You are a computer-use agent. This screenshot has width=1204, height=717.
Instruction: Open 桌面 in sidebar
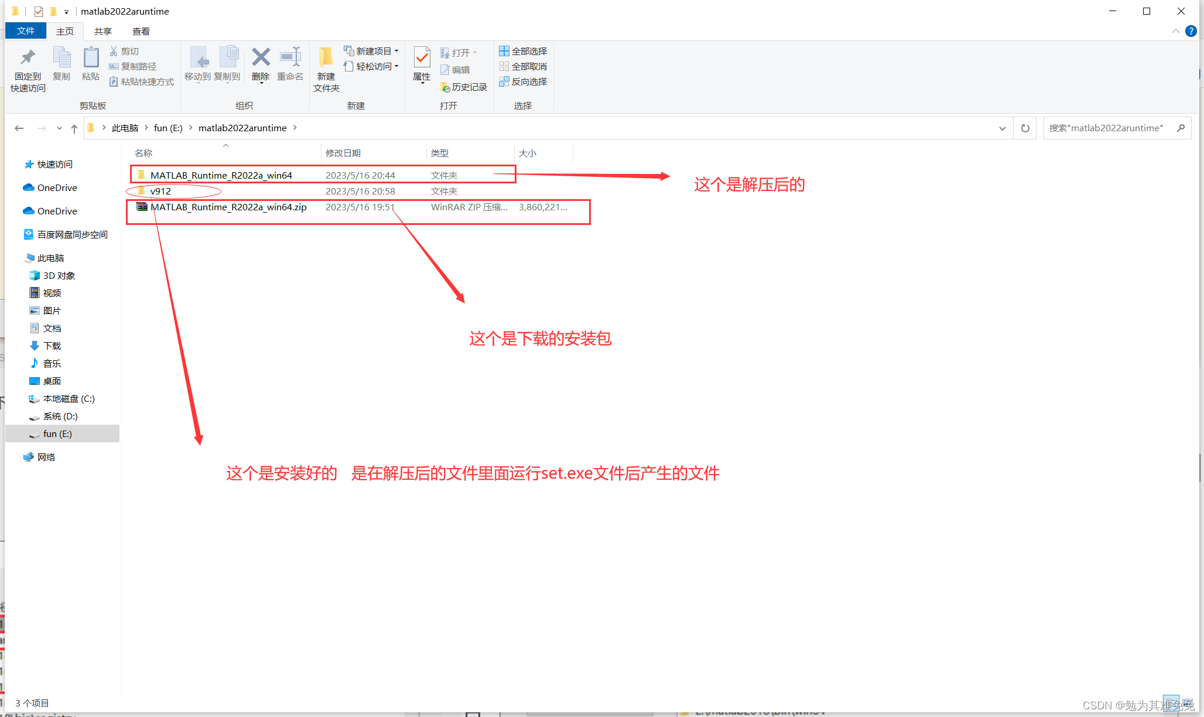coord(52,381)
